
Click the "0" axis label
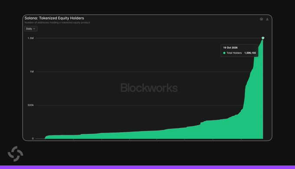(33, 139)
